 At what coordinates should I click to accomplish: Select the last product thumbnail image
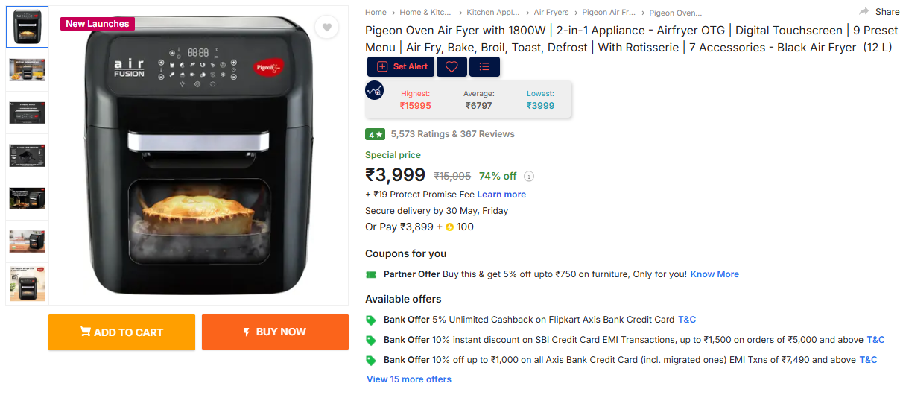27,283
